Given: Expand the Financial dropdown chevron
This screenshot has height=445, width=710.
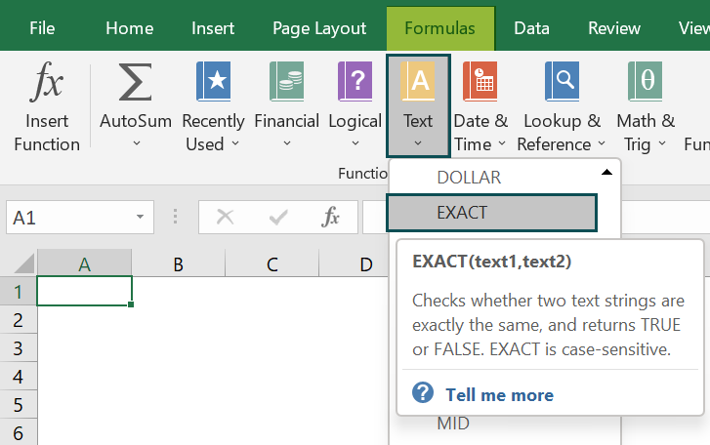Looking at the screenshot, I should 286,143.
